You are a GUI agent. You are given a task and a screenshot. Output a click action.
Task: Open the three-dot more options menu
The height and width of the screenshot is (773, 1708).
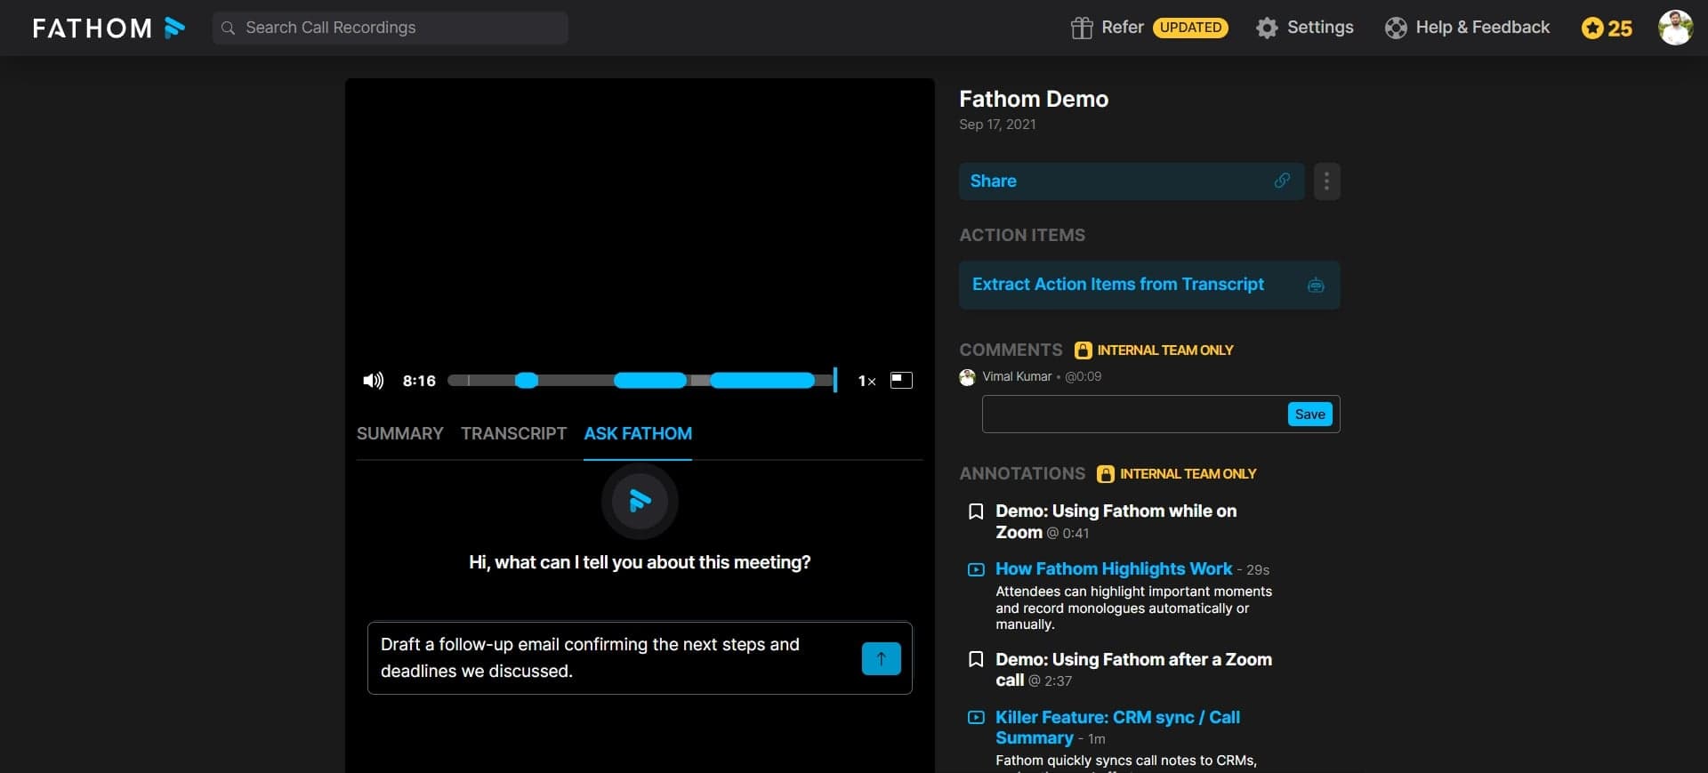1326,181
